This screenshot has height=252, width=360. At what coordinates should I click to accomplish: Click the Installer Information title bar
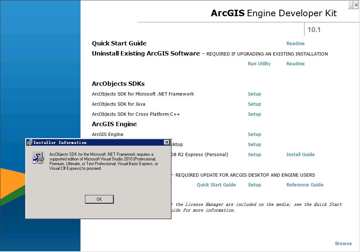point(98,142)
